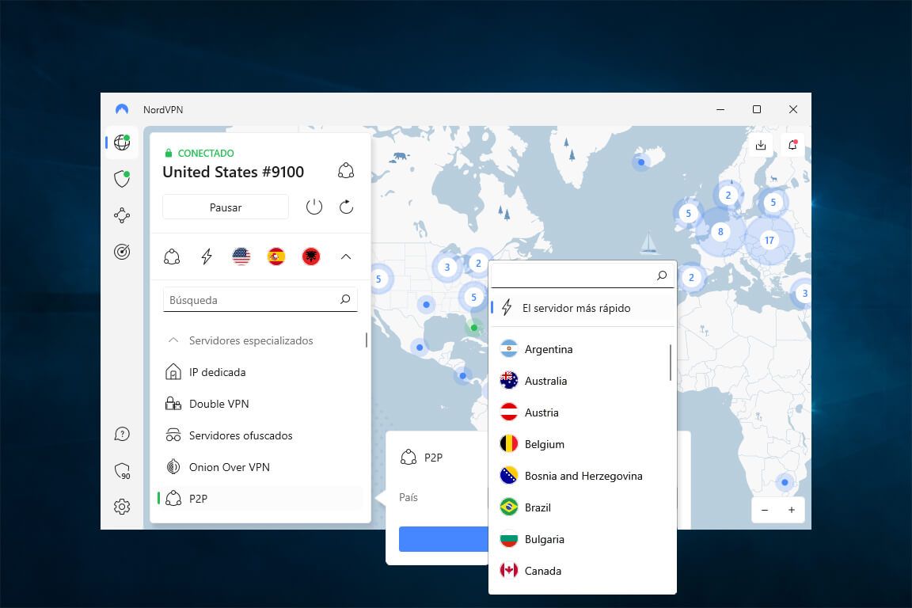Zoom in the map with plus button
Screen dimensions: 912x608
792,510
